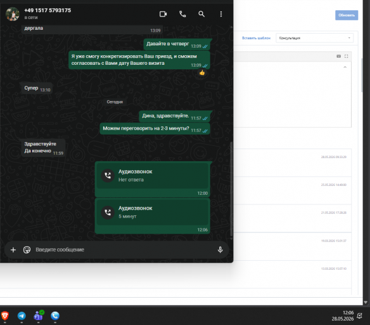370x325 pixels.
Task: Click the 'Обновить' button in background window
Action: [x=347, y=15]
